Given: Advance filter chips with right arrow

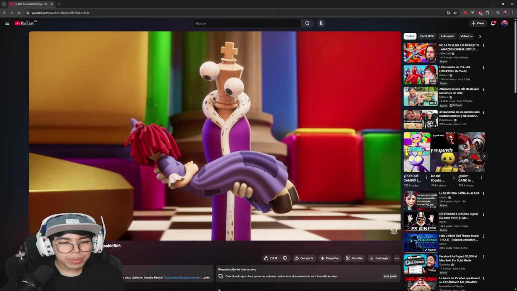Looking at the screenshot, I should [x=480, y=36].
